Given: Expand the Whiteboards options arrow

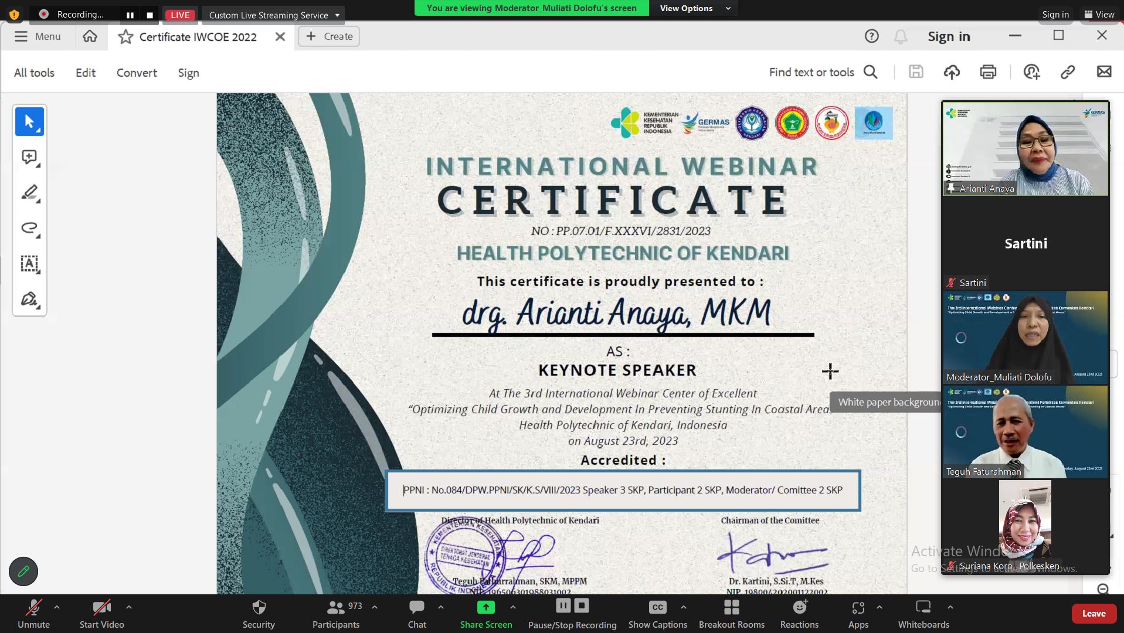Looking at the screenshot, I should tap(950, 607).
